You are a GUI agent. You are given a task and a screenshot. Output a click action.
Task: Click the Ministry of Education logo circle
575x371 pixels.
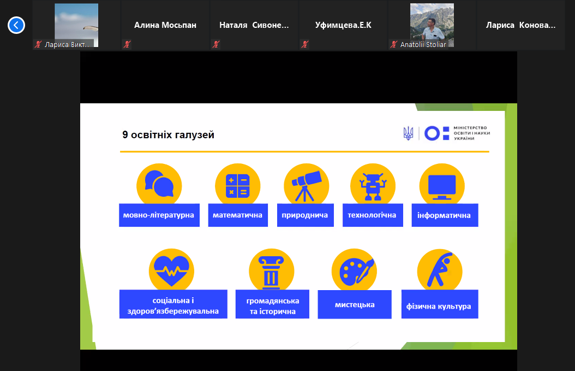tap(432, 133)
